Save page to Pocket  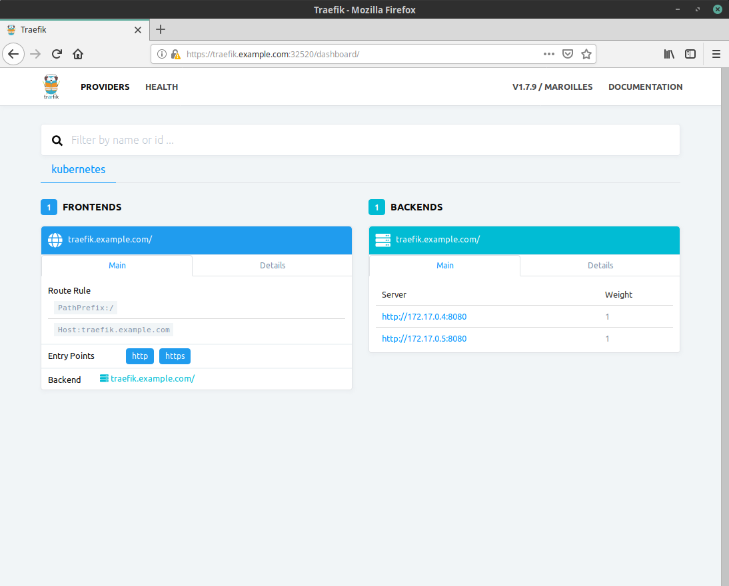tap(568, 54)
